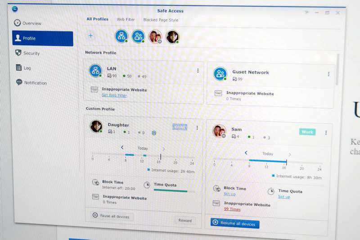The height and width of the screenshot is (240, 360).
Task: Click Daughter's Block Time clock icon
Action: 95,182
